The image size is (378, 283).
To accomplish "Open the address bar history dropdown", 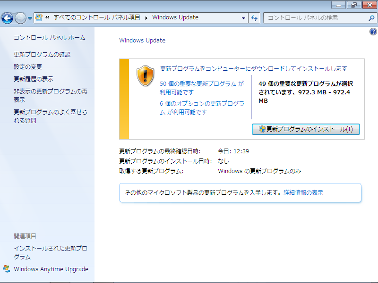I will point(243,18).
